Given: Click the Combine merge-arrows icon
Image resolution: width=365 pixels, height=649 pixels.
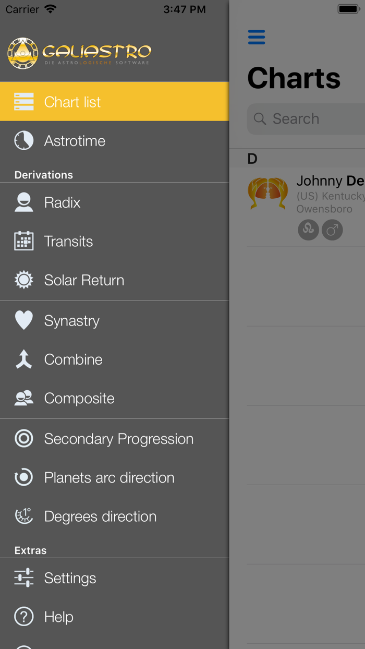Looking at the screenshot, I should [24, 359].
